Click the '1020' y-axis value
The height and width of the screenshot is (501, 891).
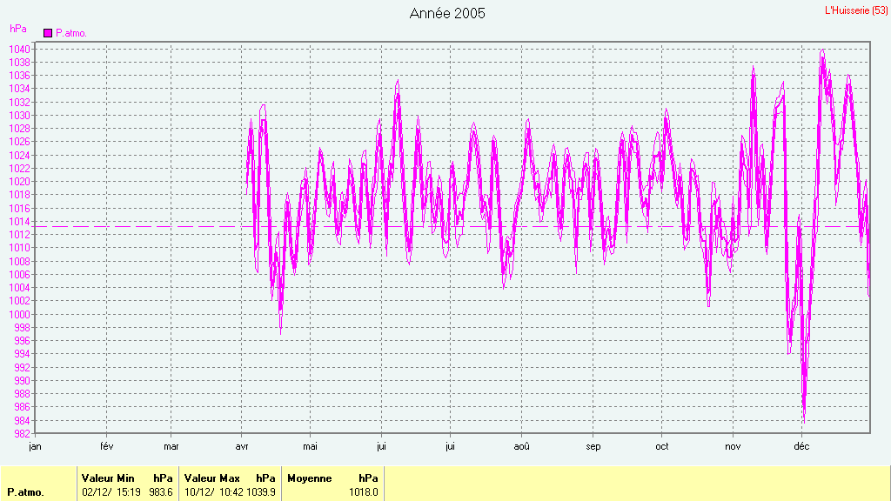click(x=19, y=182)
